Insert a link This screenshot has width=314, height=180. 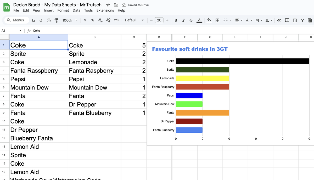click(x=279, y=20)
